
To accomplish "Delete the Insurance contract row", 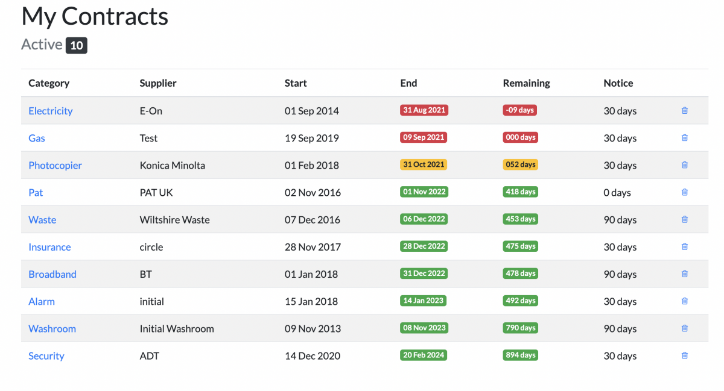I will click(x=685, y=246).
